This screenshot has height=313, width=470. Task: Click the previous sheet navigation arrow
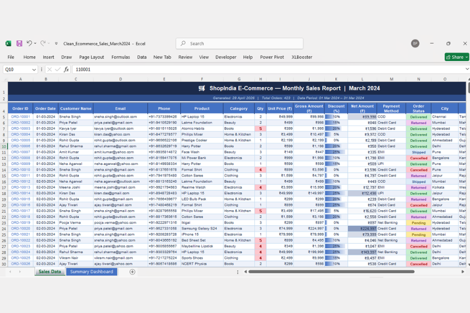click(x=10, y=272)
